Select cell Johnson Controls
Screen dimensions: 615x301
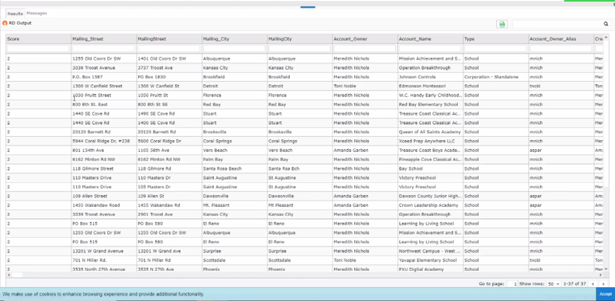tap(430, 77)
